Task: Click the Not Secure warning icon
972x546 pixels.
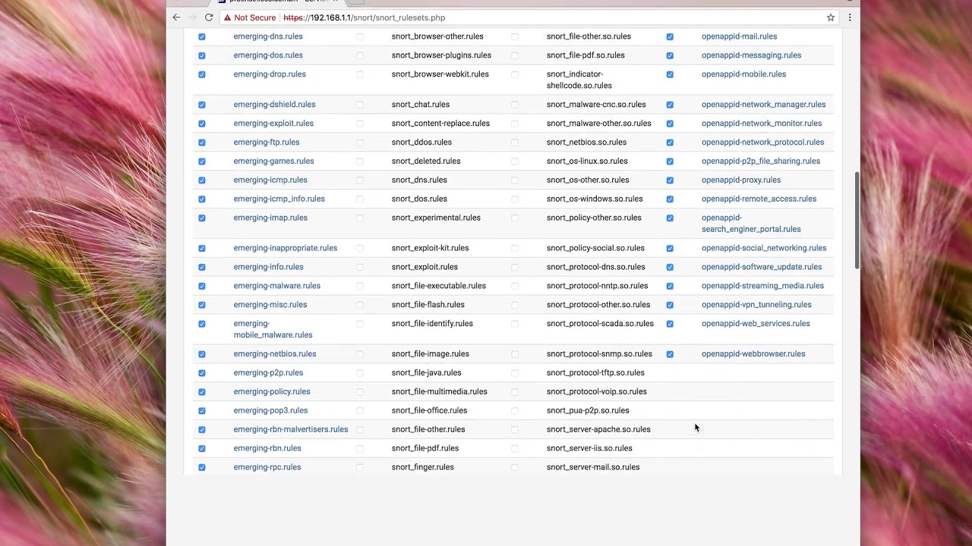Action: (x=227, y=17)
